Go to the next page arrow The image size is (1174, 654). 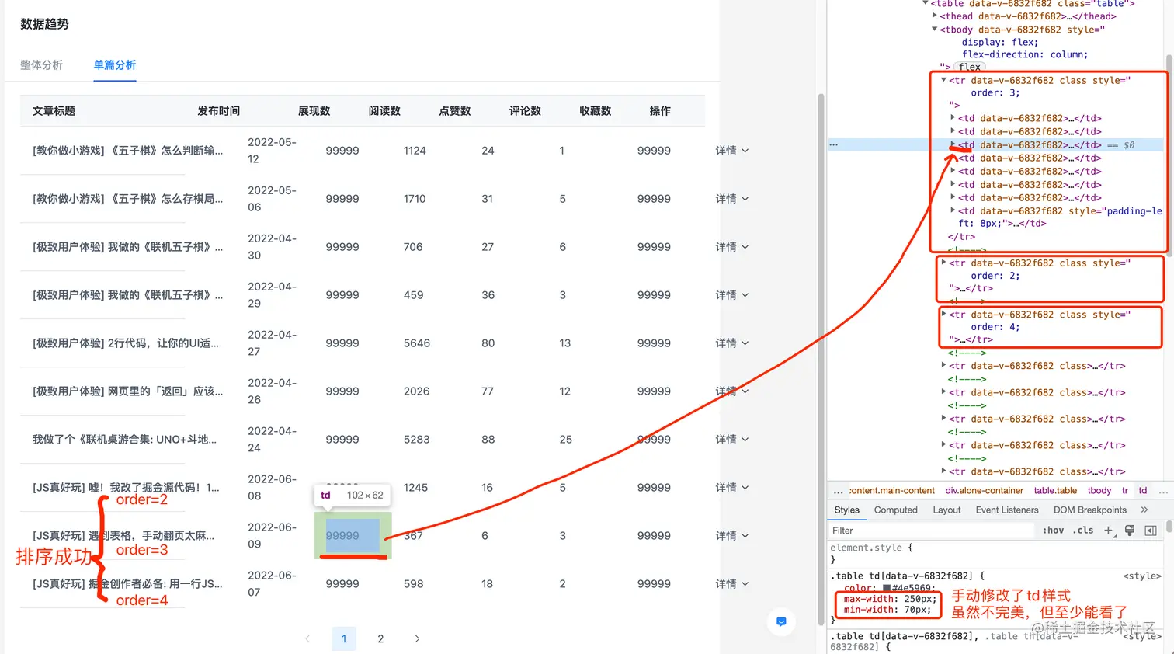tap(417, 638)
